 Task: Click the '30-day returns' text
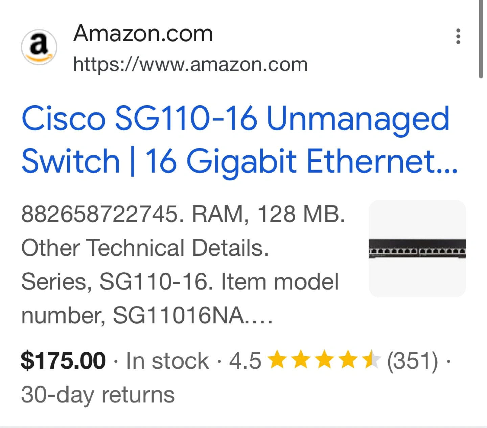click(x=98, y=395)
